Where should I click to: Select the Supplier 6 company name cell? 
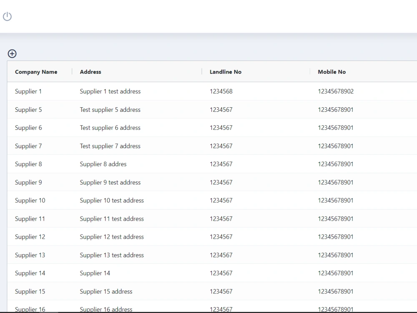pos(28,128)
